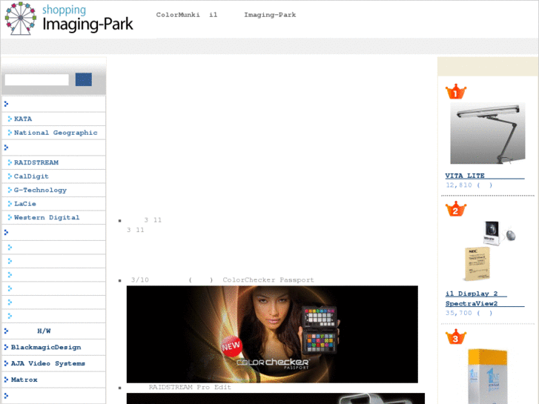539x404 pixels.
Task: Click the rank 1 crown icon
Action: [456, 91]
